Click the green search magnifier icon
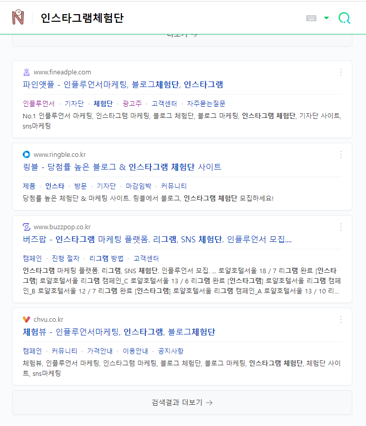This screenshot has height=426, width=366. pyautogui.click(x=344, y=18)
